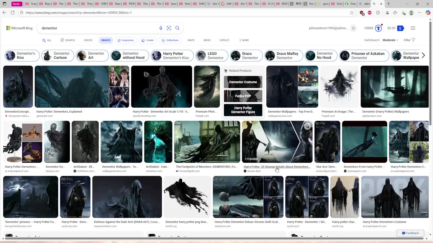433x243 pixels.
Task: Open the MAPS tab
Action: click(191, 40)
